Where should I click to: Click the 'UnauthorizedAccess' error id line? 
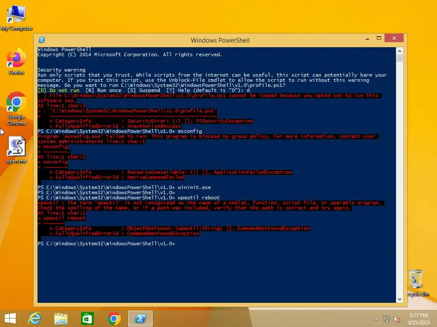point(115,126)
